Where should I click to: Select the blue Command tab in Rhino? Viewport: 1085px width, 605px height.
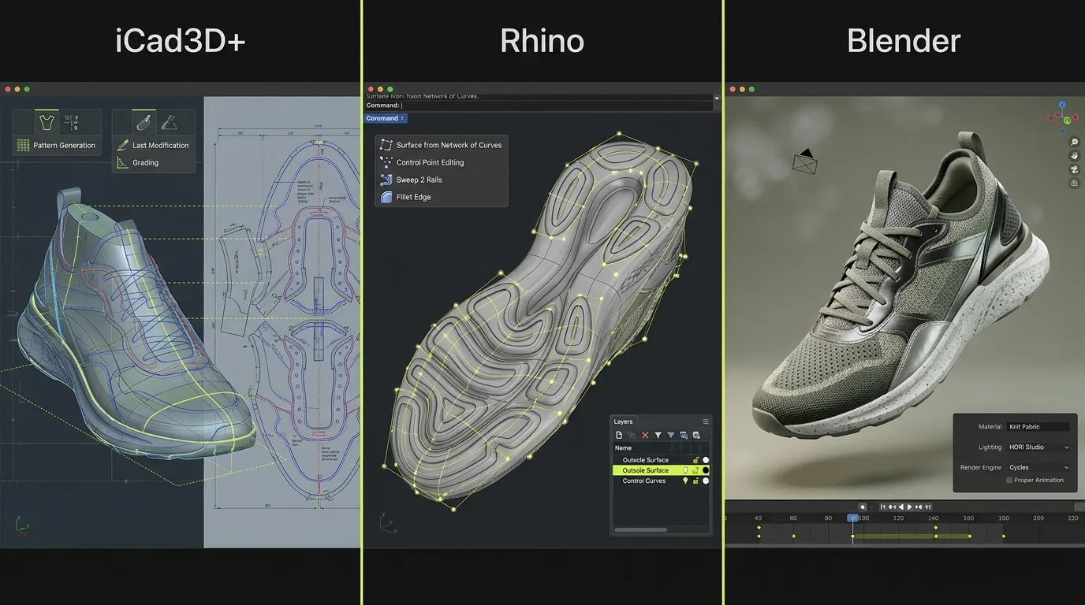point(385,118)
